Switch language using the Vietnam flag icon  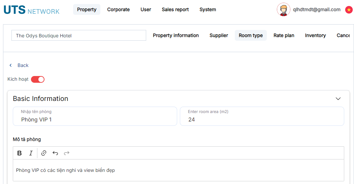tap(349, 10)
